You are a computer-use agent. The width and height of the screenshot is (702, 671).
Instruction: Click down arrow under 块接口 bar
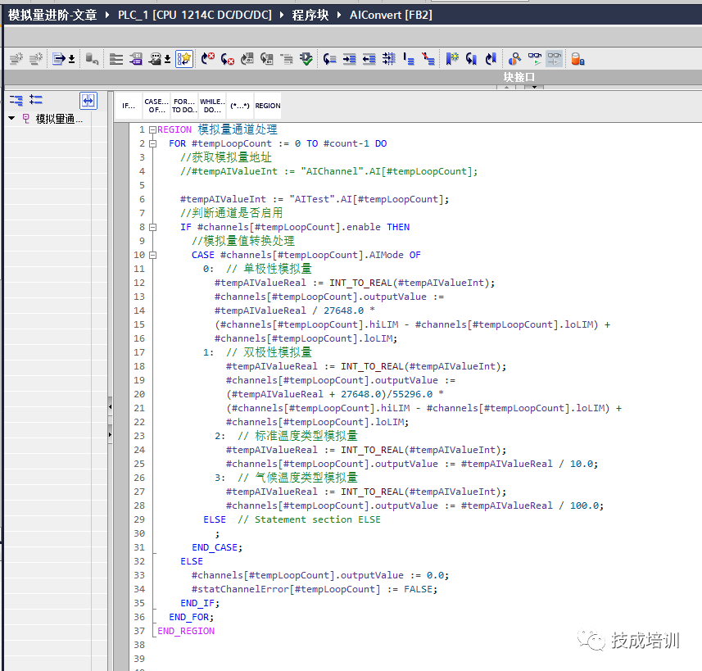click(534, 88)
